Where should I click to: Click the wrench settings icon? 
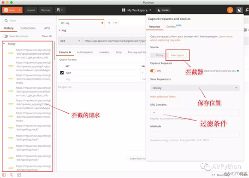(x=247, y=10)
